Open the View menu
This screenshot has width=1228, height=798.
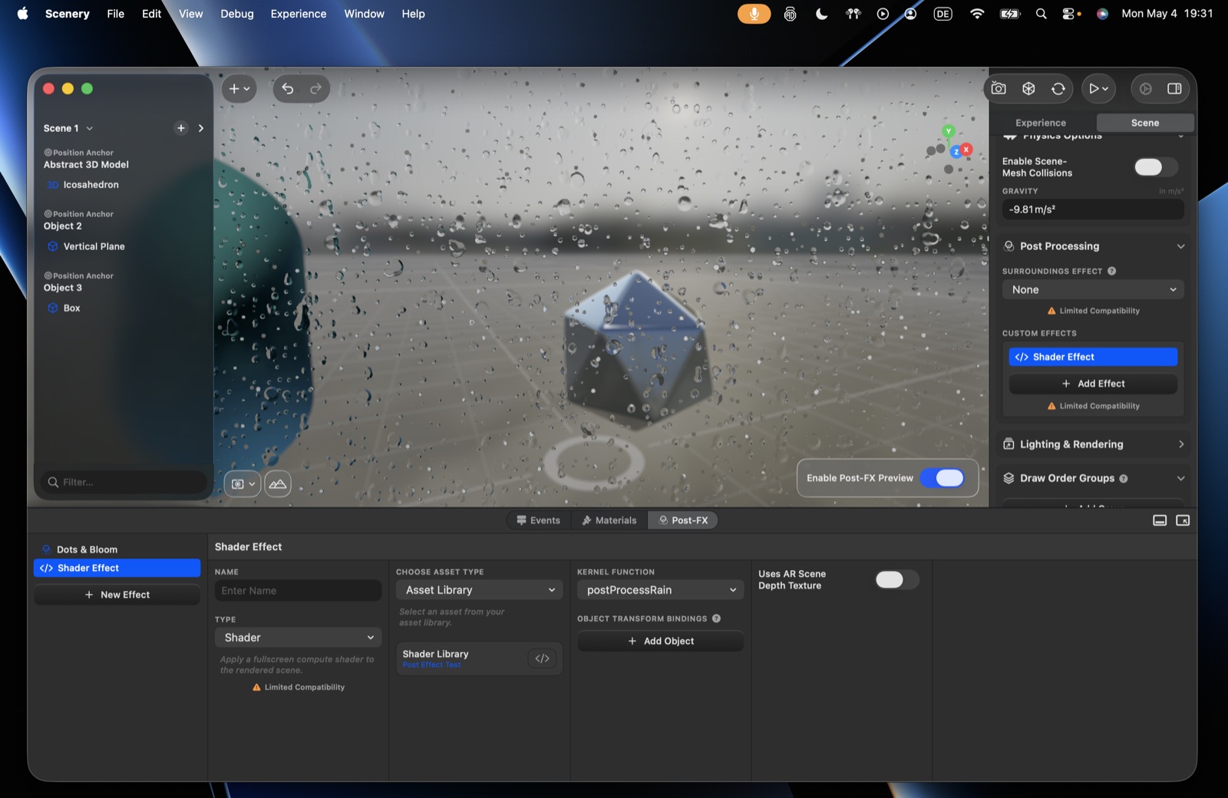pyautogui.click(x=191, y=14)
